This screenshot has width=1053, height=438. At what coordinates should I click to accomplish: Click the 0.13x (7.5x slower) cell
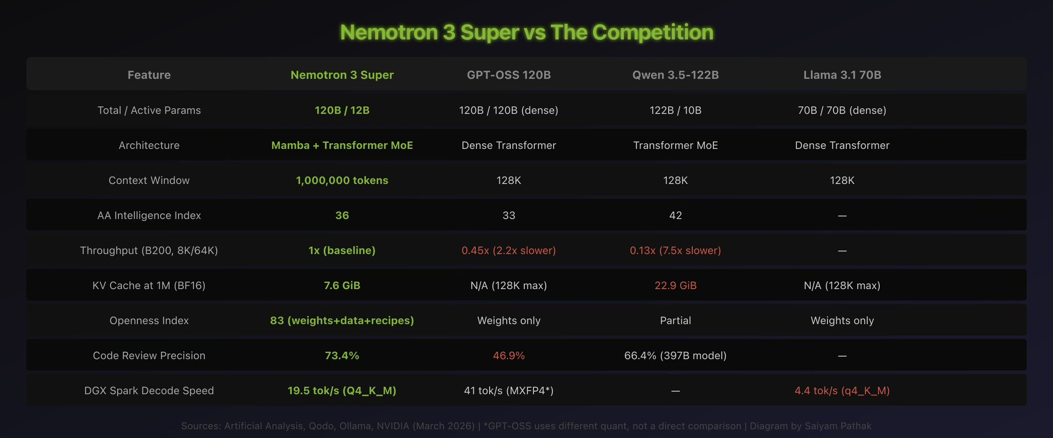[x=675, y=251]
